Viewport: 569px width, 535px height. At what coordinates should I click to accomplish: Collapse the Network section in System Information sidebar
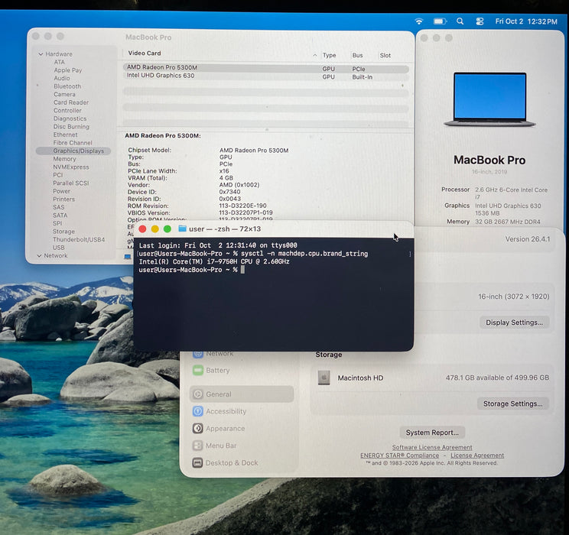click(39, 256)
